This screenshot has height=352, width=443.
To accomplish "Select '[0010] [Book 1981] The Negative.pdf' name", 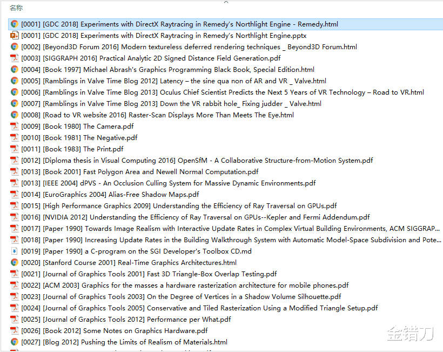I will (79, 137).
